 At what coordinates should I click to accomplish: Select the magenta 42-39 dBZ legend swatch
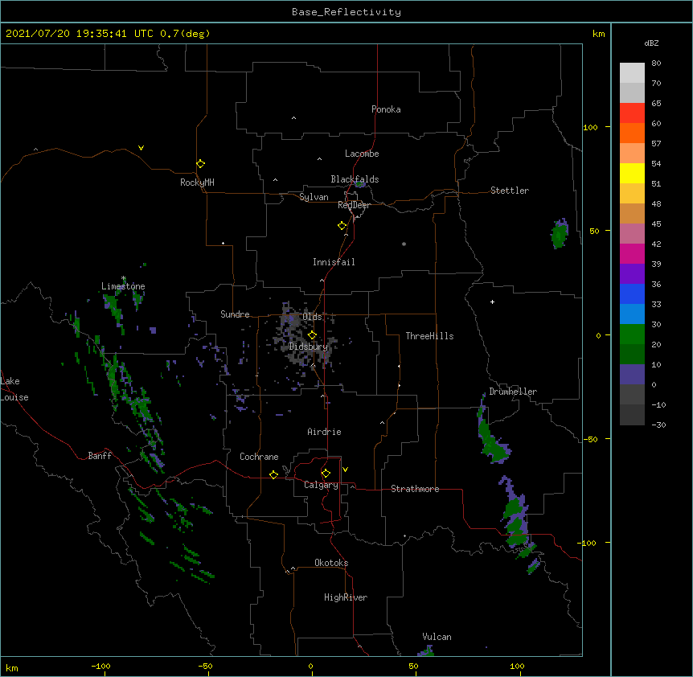click(632, 253)
